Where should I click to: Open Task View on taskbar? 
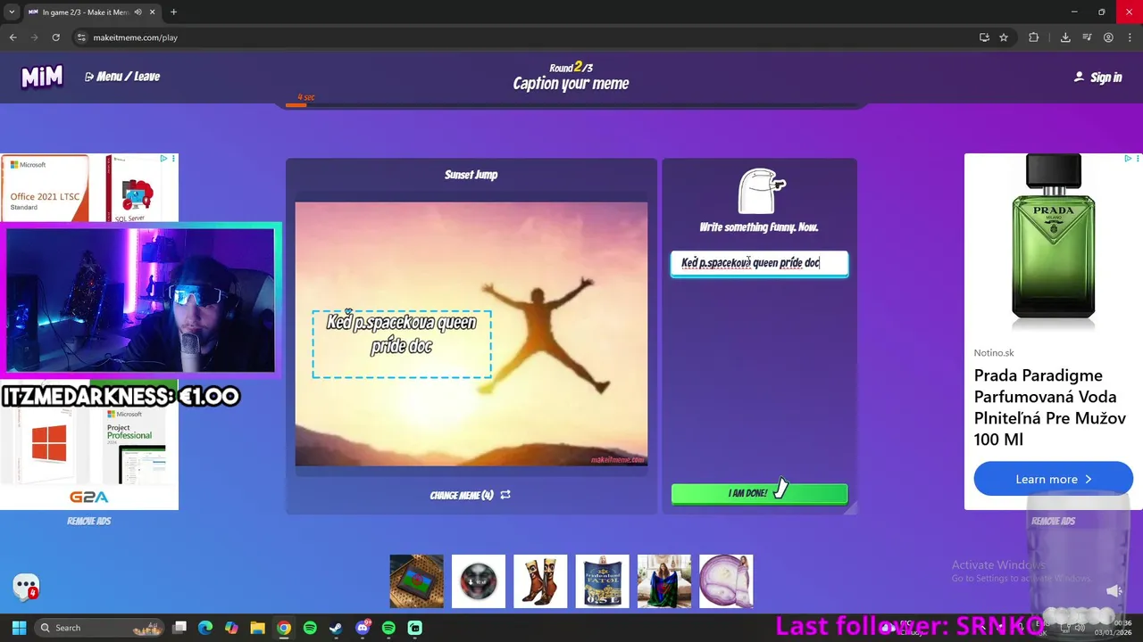tap(179, 628)
